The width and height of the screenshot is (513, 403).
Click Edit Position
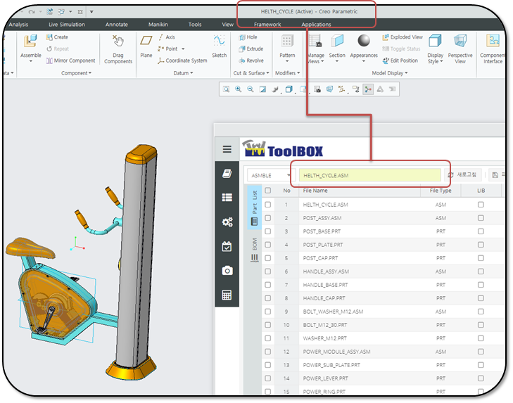(x=400, y=60)
